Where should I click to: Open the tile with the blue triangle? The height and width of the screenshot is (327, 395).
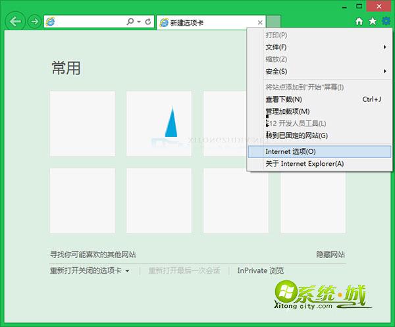(x=159, y=124)
